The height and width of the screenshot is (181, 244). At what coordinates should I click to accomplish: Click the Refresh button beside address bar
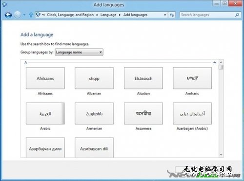[x=172, y=15]
